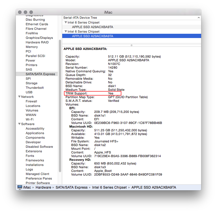Open Disabled Software in the sidebar
This screenshot has width=217, height=213.
pos(39,147)
